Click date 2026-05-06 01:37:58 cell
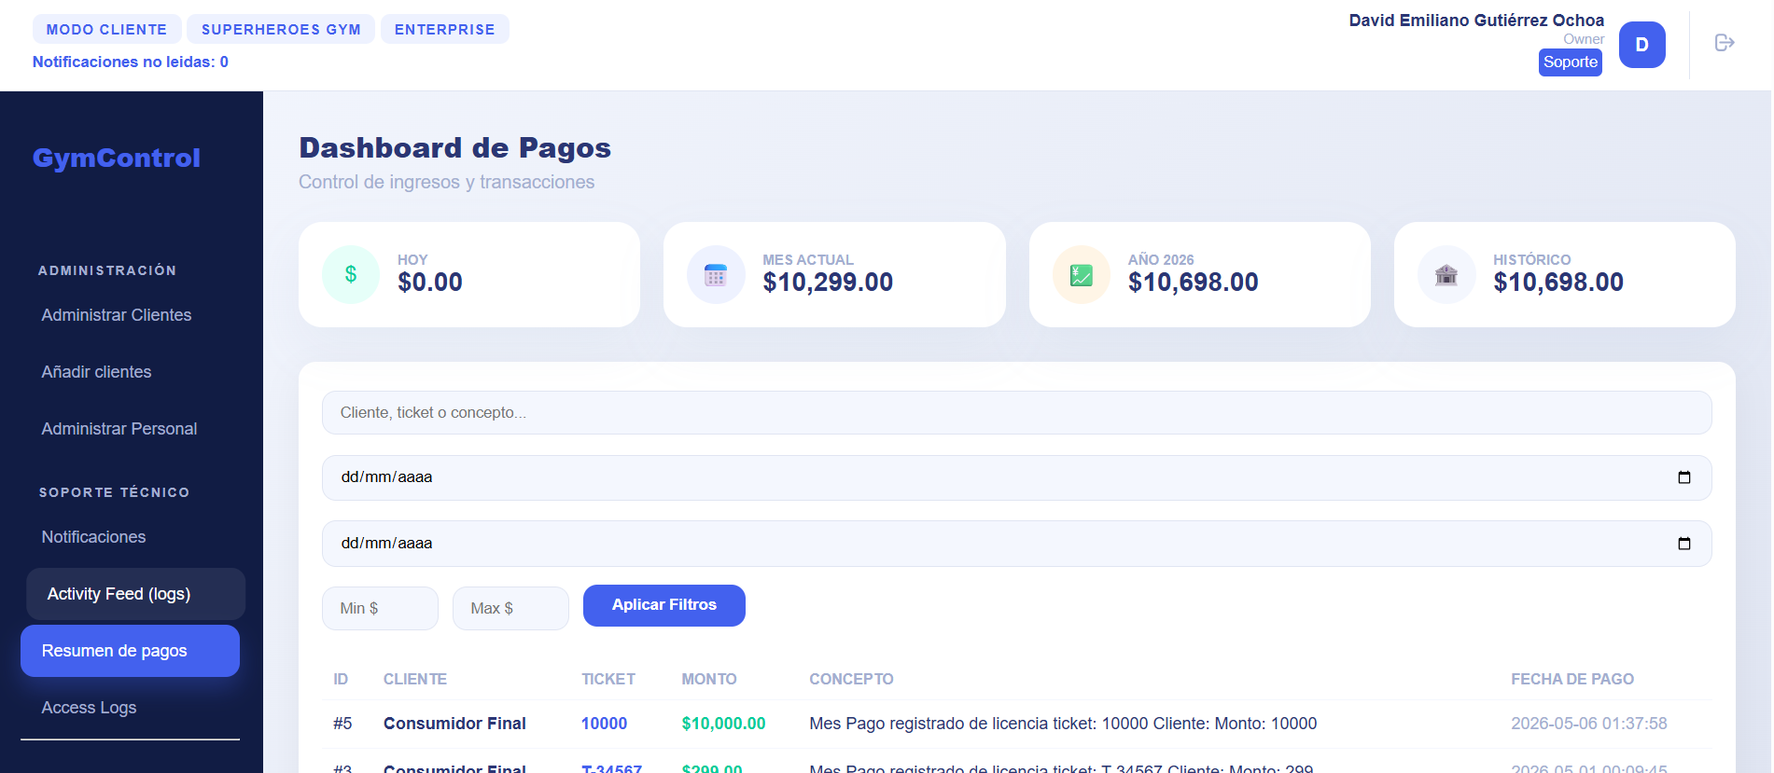The image size is (1774, 773). click(x=1588, y=724)
